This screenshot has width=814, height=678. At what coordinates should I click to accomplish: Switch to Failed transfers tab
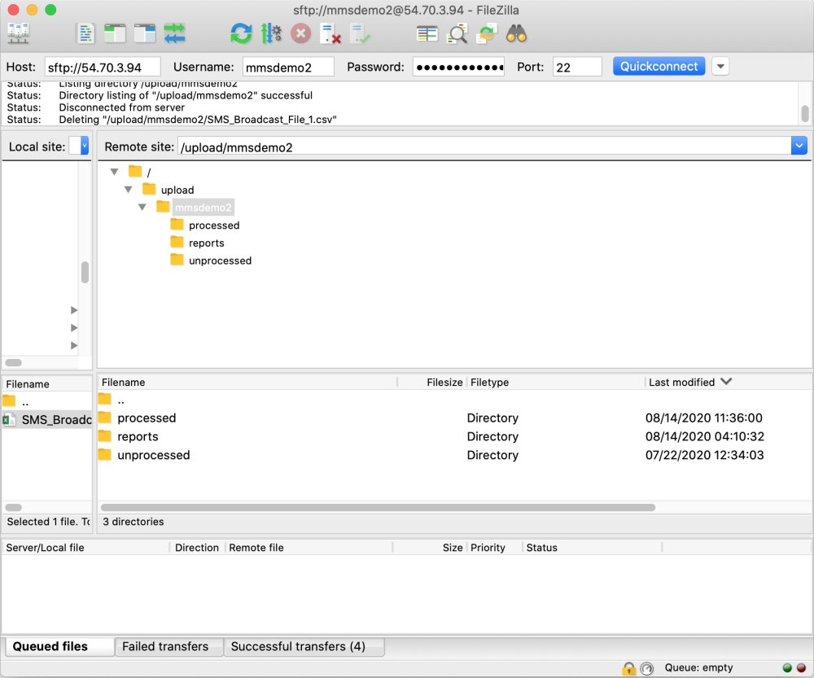pos(169,646)
